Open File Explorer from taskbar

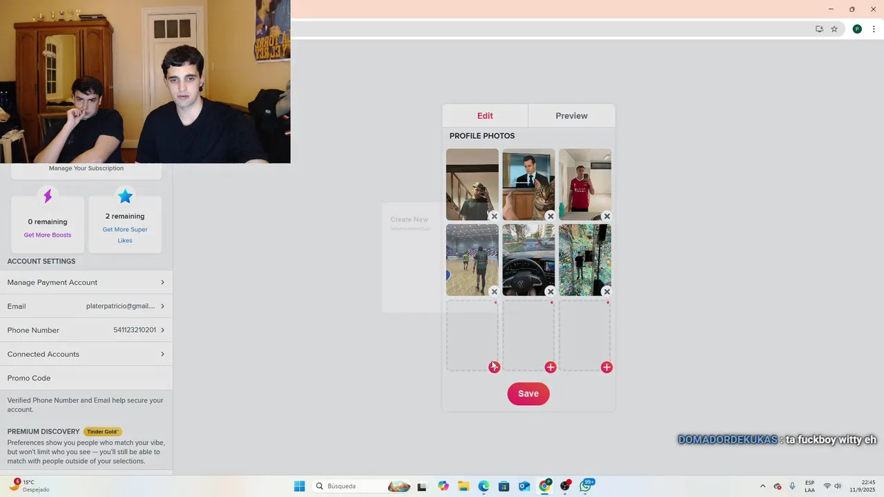[463, 486]
